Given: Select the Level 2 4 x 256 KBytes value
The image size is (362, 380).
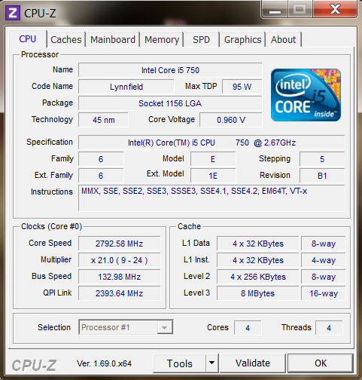Looking at the screenshot, I should click(258, 277).
